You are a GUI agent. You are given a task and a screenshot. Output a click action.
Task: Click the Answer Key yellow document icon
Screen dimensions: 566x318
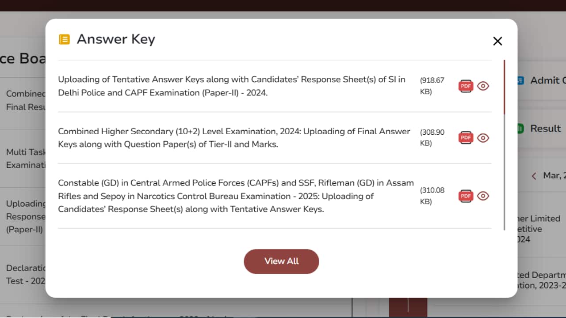click(64, 39)
